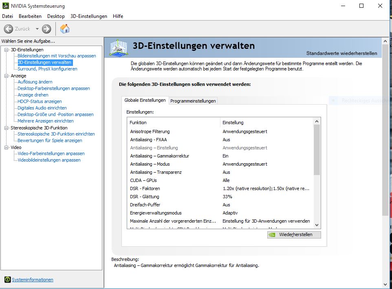Open Bewertungen für Spiele anzeigen
The width and height of the screenshot is (392, 289).
tap(50, 140)
